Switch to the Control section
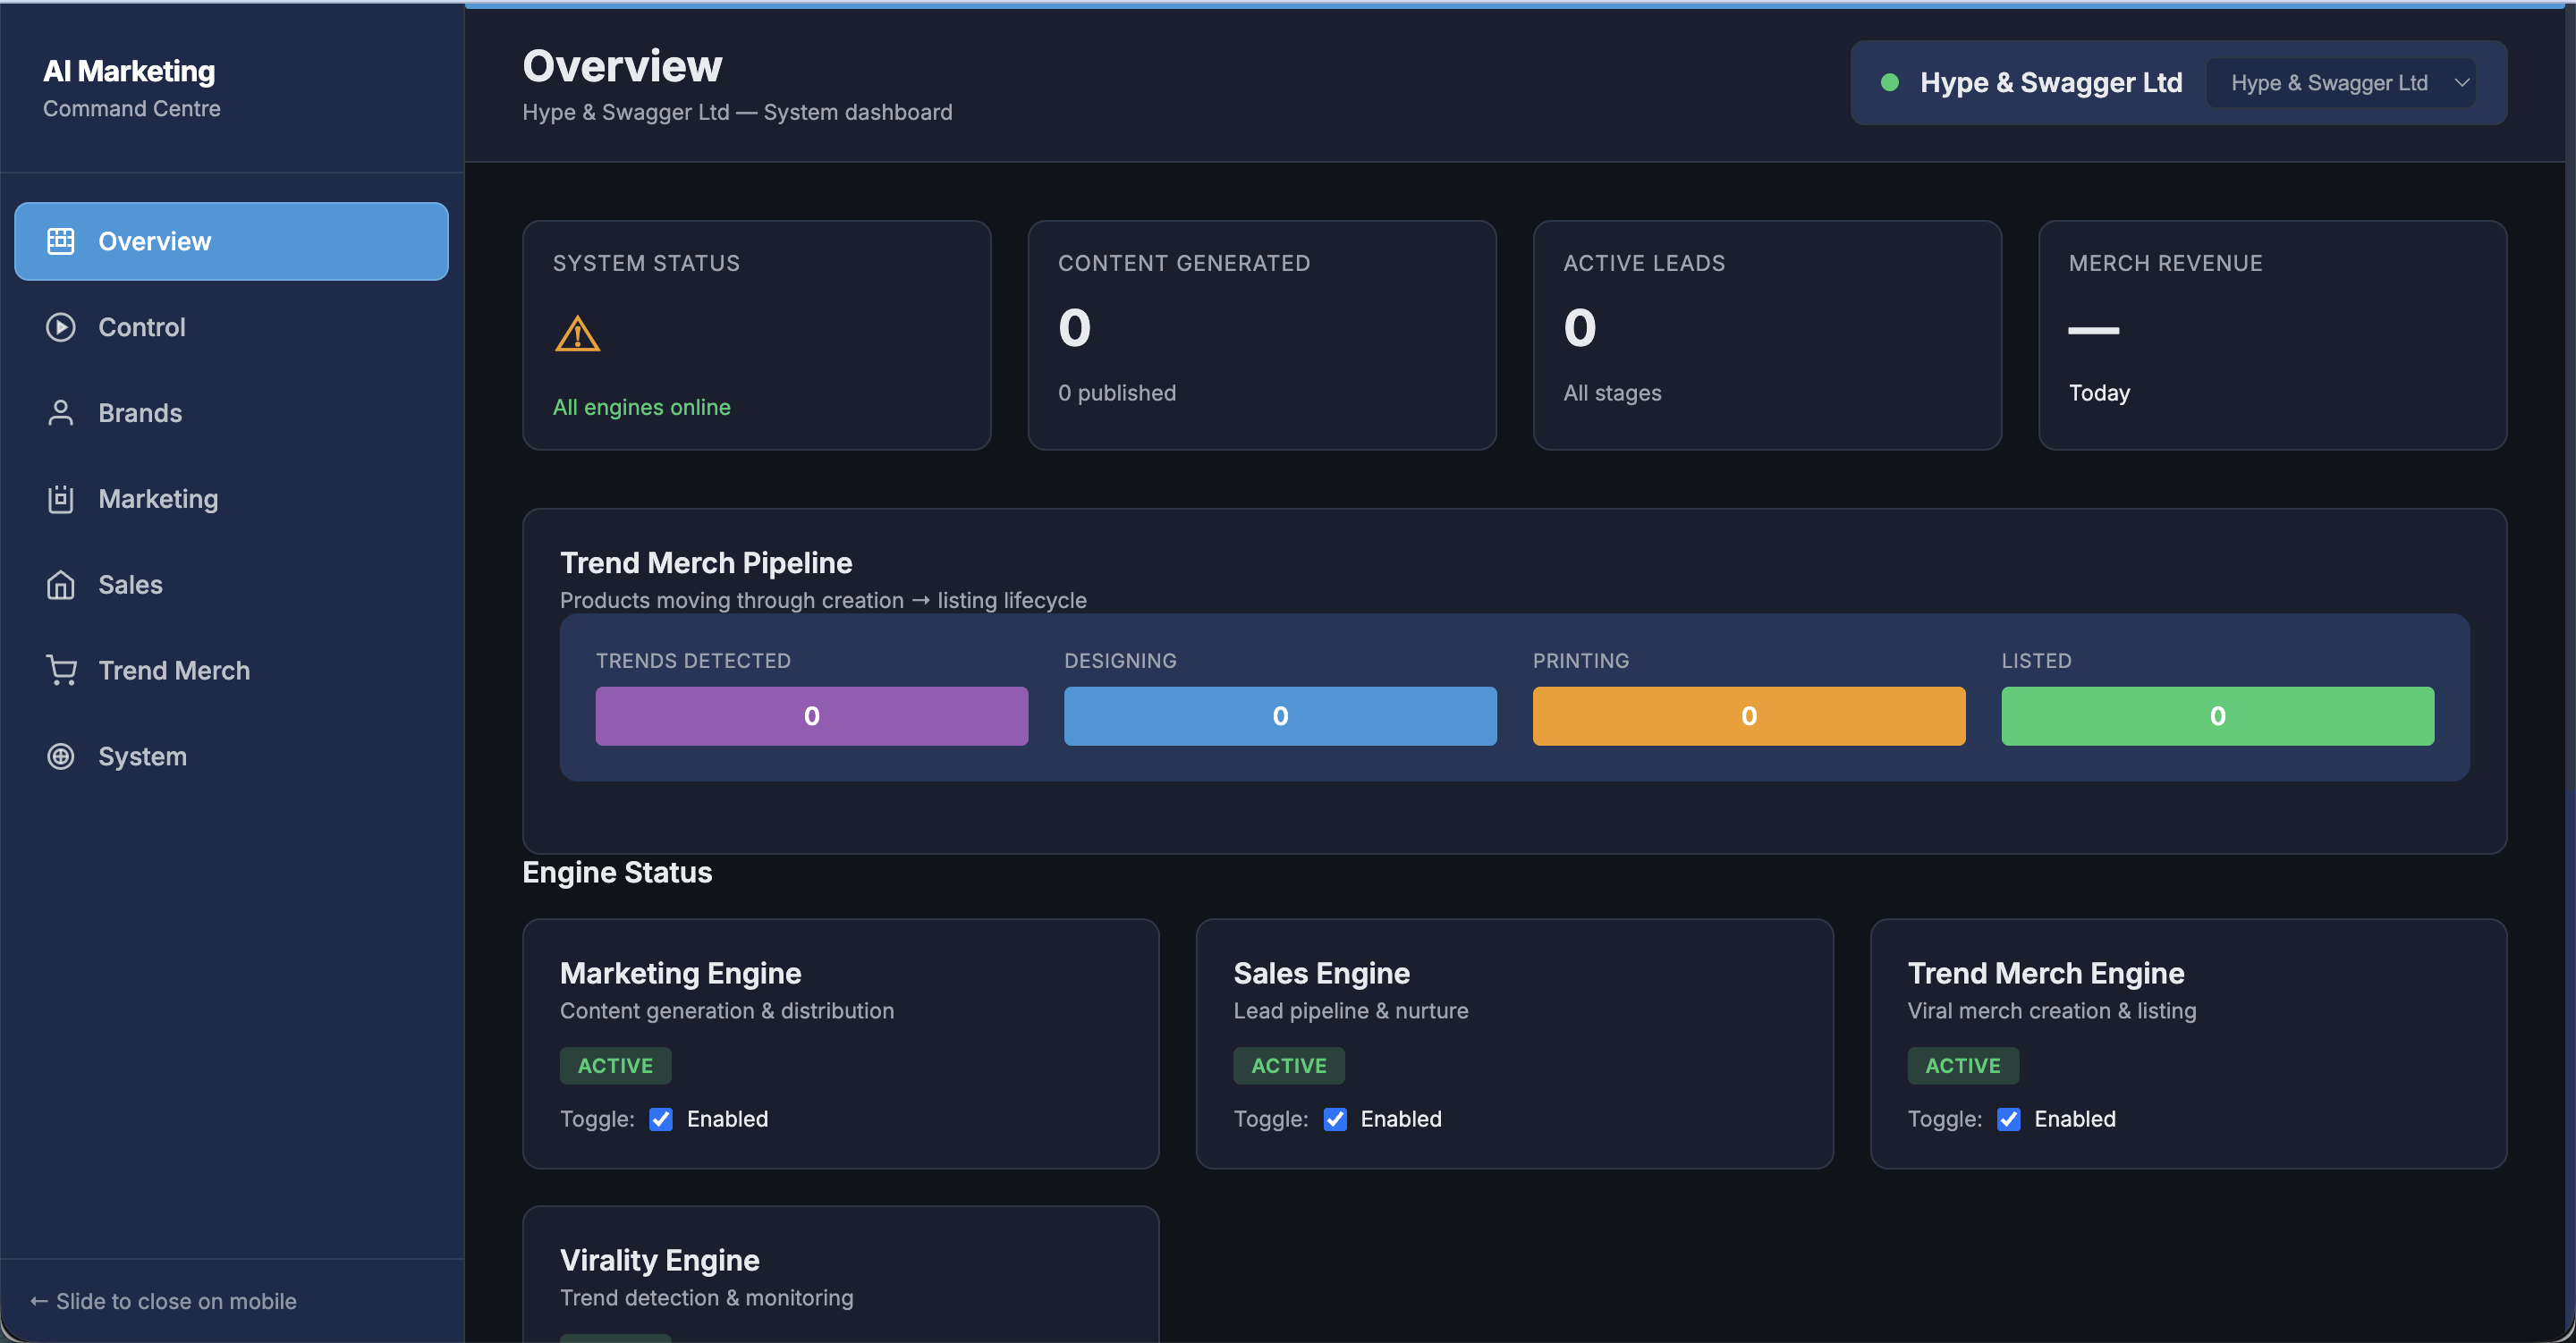Viewport: 2576px width, 1343px height. [x=142, y=327]
